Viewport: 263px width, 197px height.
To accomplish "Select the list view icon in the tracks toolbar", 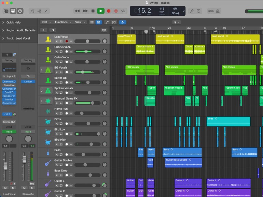I will 99,22.
